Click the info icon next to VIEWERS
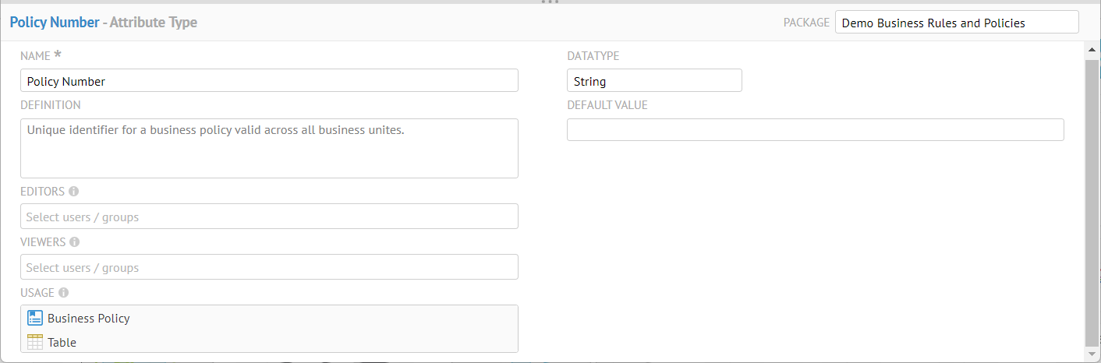The image size is (1101, 363). 75,242
